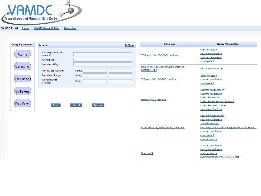The height and width of the screenshot is (196, 261).
Task: Select the Collisions query parameter button
Action: click(x=22, y=91)
